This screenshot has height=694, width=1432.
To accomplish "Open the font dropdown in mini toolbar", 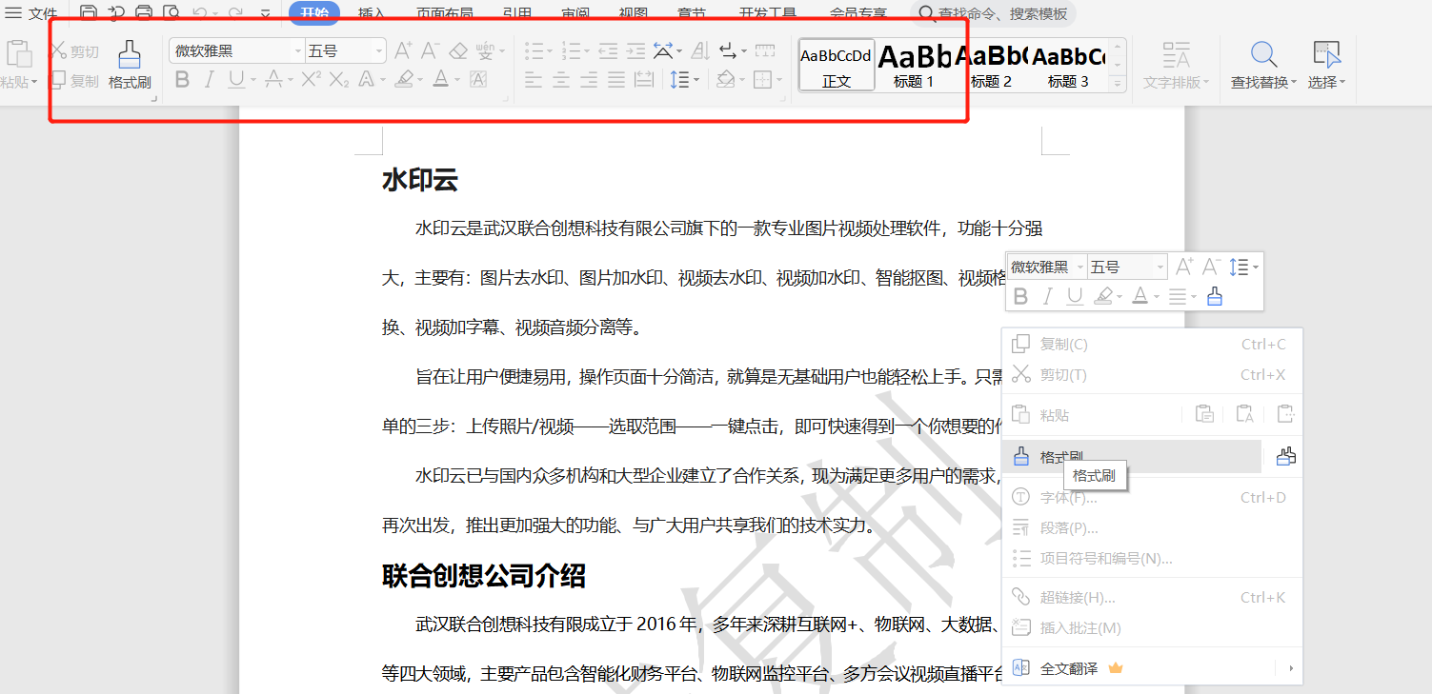I will pos(1080,268).
